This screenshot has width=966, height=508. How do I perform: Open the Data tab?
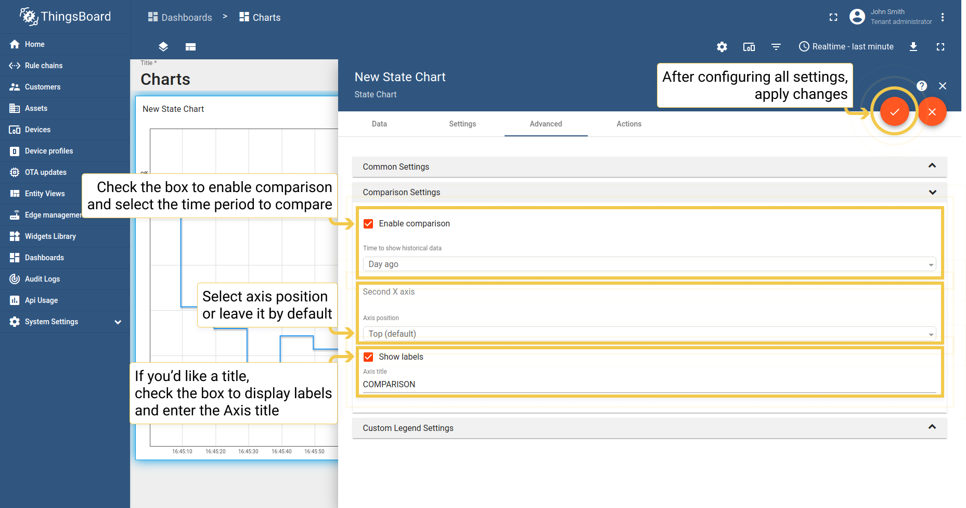click(x=379, y=124)
